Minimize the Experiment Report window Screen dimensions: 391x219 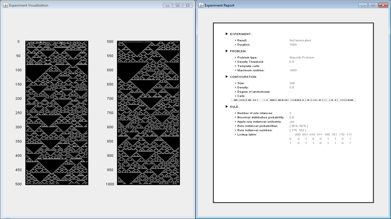(363, 5)
